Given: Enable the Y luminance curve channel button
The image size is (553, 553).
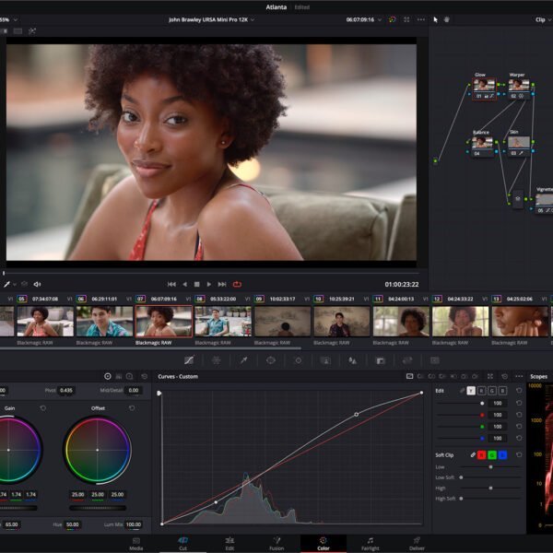Looking at the screenshot, I should (471, 391).
